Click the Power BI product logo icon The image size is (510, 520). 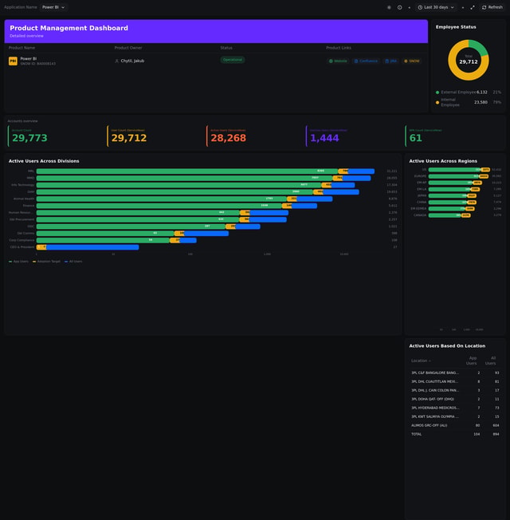point(13,61)
